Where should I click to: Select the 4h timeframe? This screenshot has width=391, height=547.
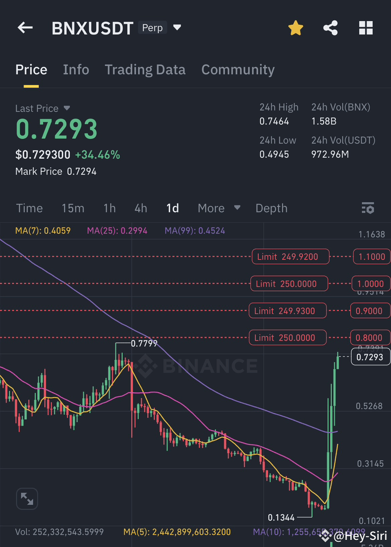(141, 208)
